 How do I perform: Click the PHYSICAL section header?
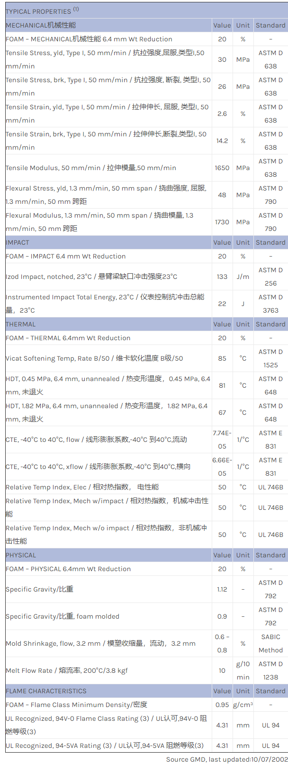(21, 555)
